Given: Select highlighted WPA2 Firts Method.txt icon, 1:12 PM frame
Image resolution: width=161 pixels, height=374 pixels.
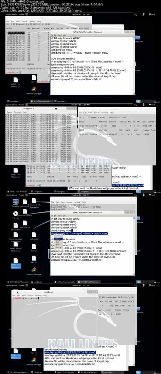Looking at the screenshot, I should click(x=16, y=263).
